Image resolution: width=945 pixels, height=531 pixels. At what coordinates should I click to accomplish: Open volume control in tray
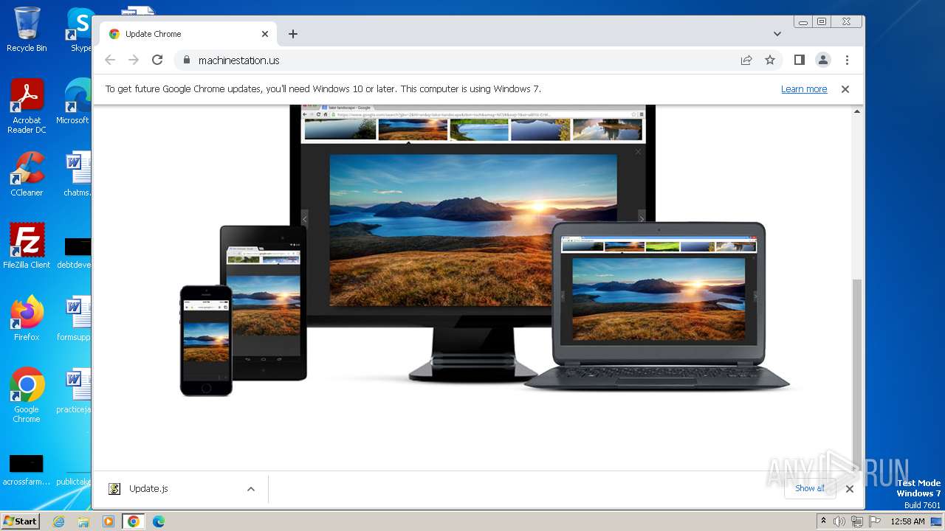839,521
